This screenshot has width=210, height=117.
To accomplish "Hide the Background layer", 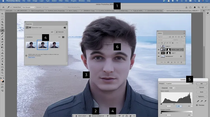I will (158, 56).
